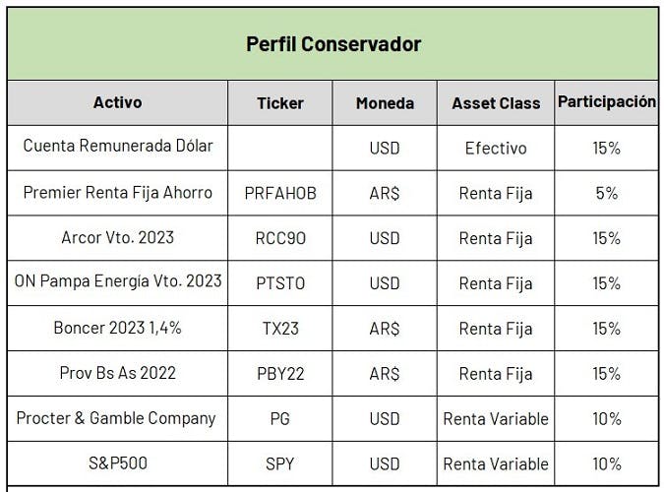Click the Efectivo asset class cell
The image size is (664, 492).
tap(496, 148)
